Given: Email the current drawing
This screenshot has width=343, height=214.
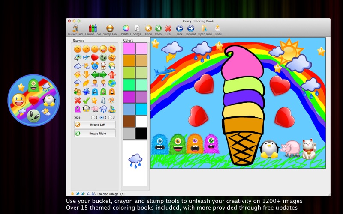Looking at the screenshot, I should click(218, 29).
